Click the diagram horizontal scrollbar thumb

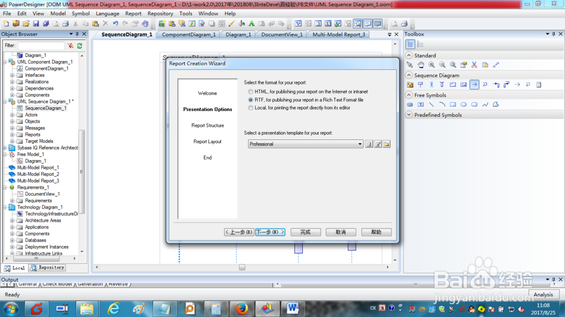(242, 267)
